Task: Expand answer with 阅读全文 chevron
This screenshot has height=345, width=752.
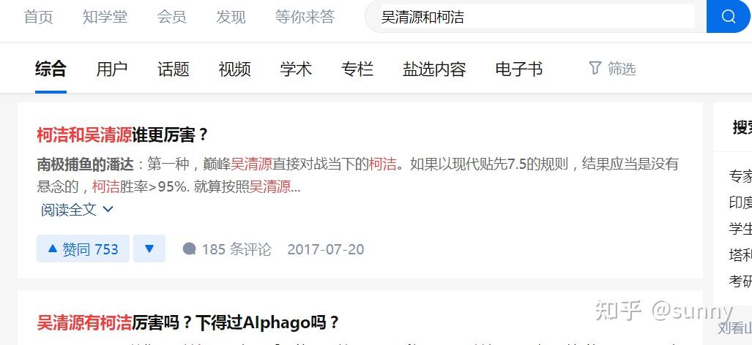Action: pos(77,210)
